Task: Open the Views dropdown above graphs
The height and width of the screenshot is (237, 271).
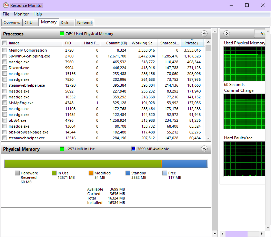Action: (x=259, y=33)
